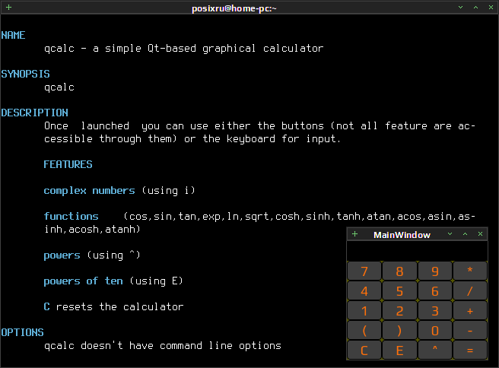Click the MainWindow title text
The width and height of the screenshot is (499, 368).
(402, 235)
